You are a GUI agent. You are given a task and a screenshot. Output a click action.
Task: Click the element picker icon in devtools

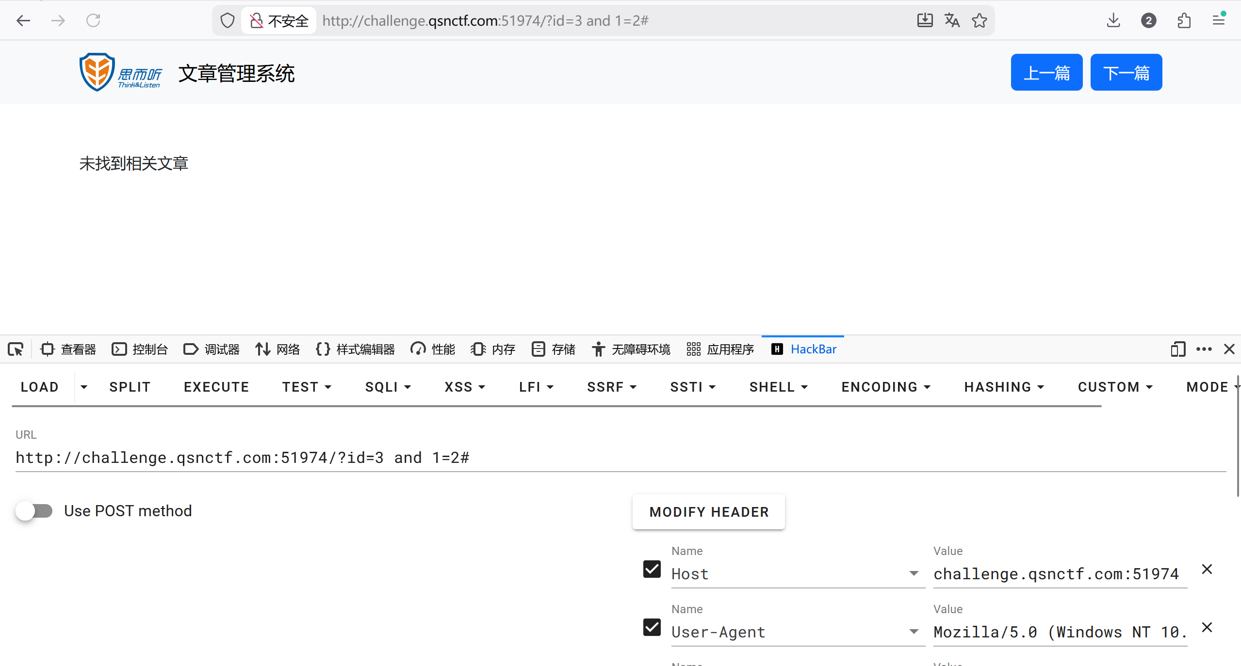tap(16, 349)
